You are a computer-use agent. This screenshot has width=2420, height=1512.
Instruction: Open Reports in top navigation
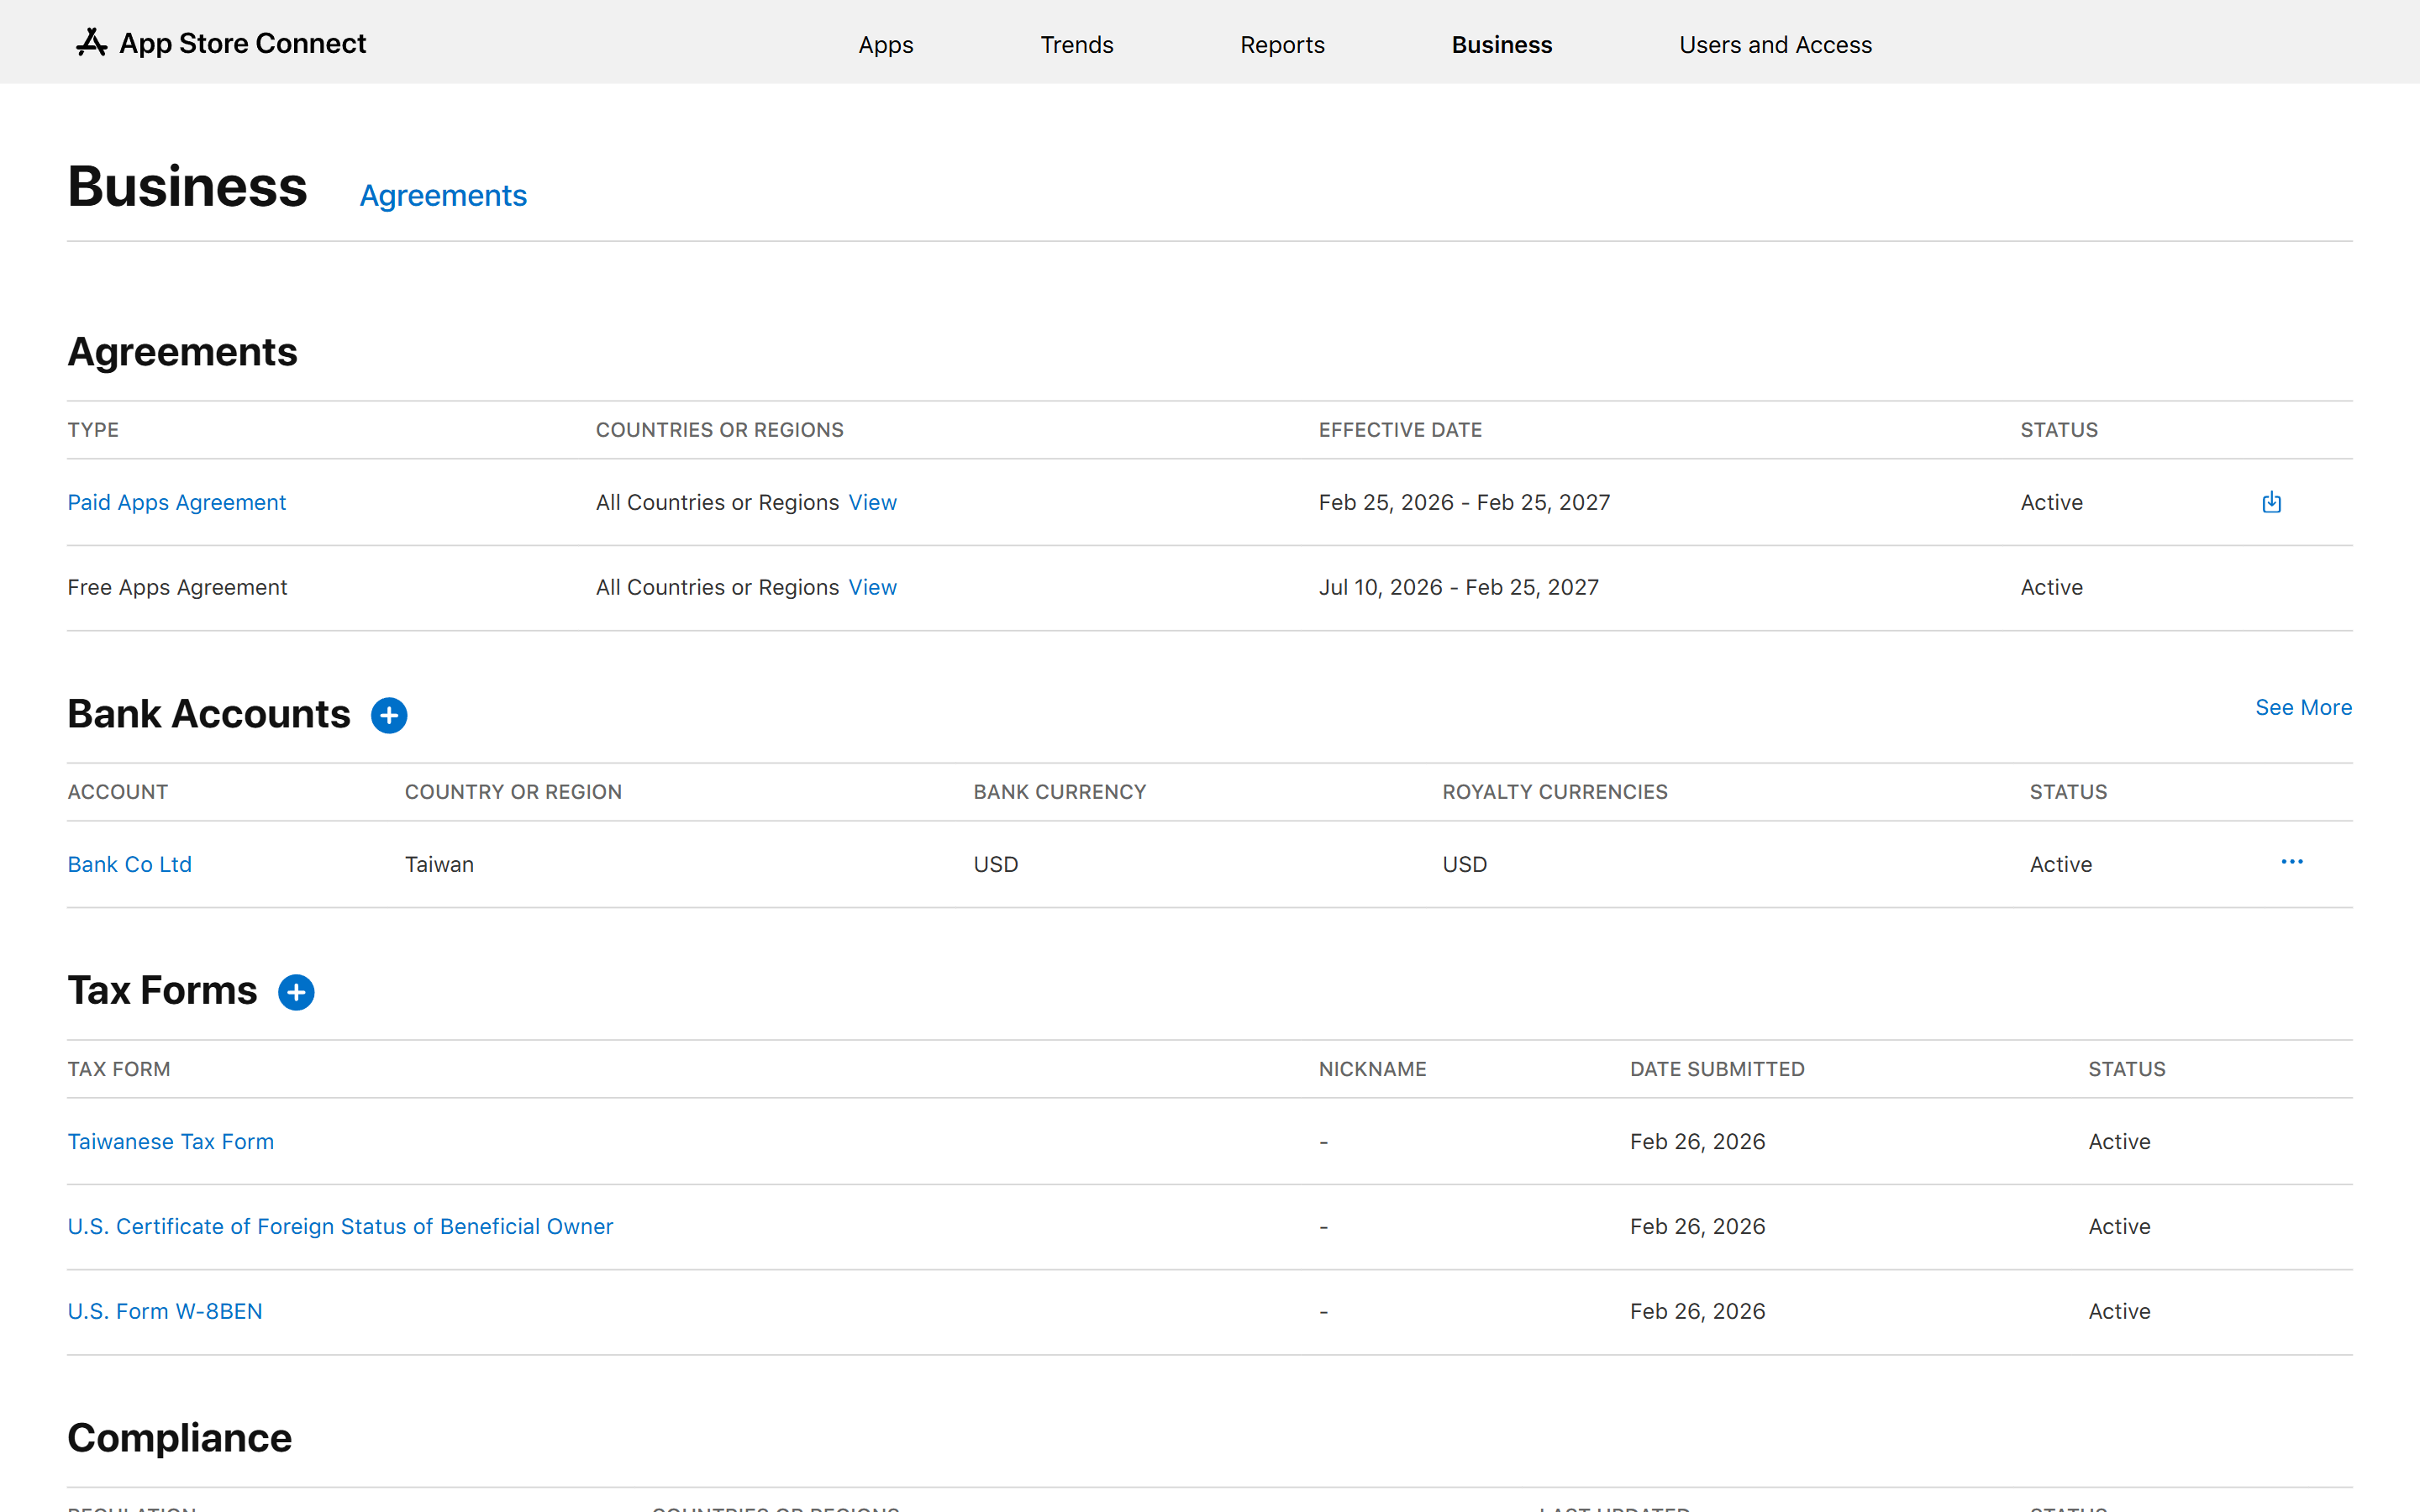click(x=1282, y=45)
